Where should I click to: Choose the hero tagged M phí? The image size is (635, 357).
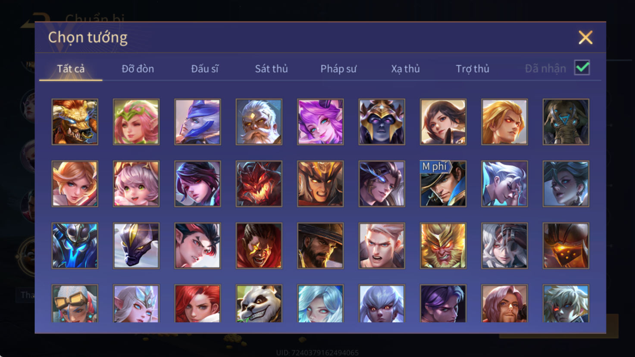pos(443,184)
